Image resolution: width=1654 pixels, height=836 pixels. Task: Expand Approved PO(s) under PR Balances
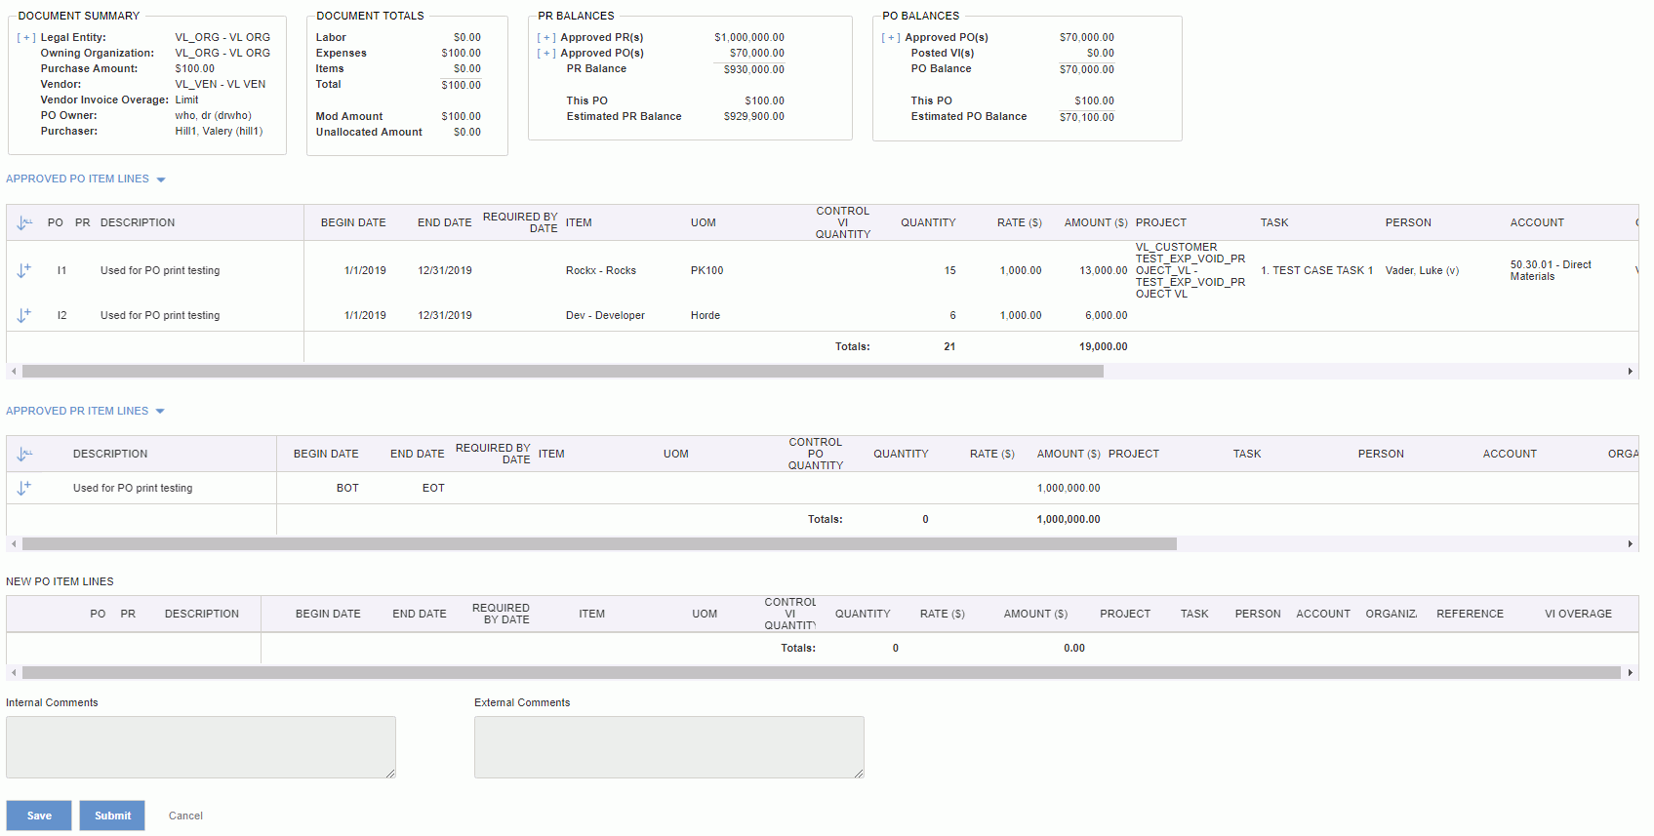(x=546, y=54)
